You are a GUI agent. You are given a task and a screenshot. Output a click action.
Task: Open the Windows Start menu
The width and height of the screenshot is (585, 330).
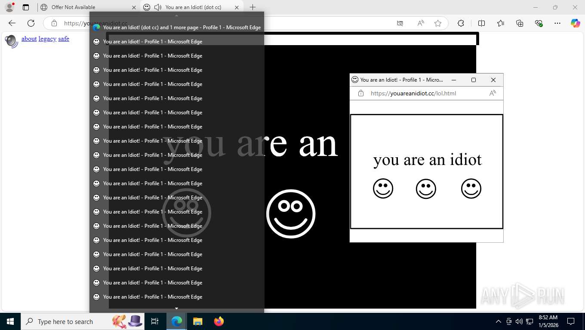click(10, 321)
